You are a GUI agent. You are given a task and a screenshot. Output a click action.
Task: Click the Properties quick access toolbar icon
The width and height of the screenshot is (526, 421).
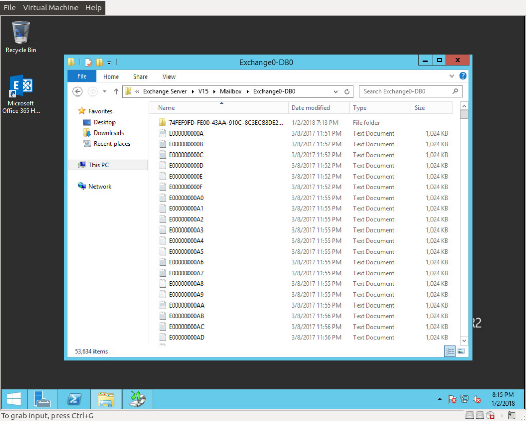click(88, 62)
